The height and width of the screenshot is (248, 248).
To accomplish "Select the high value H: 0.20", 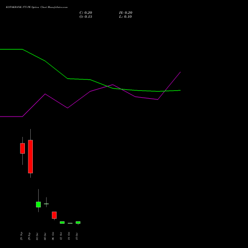I will tap(125, 13).
